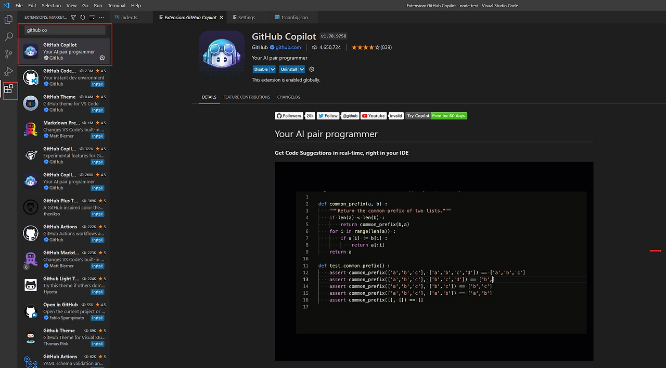Open the Views and More Actions menu
The width and height of the screenshot is (666, 368).
click(x=101, y=17)
